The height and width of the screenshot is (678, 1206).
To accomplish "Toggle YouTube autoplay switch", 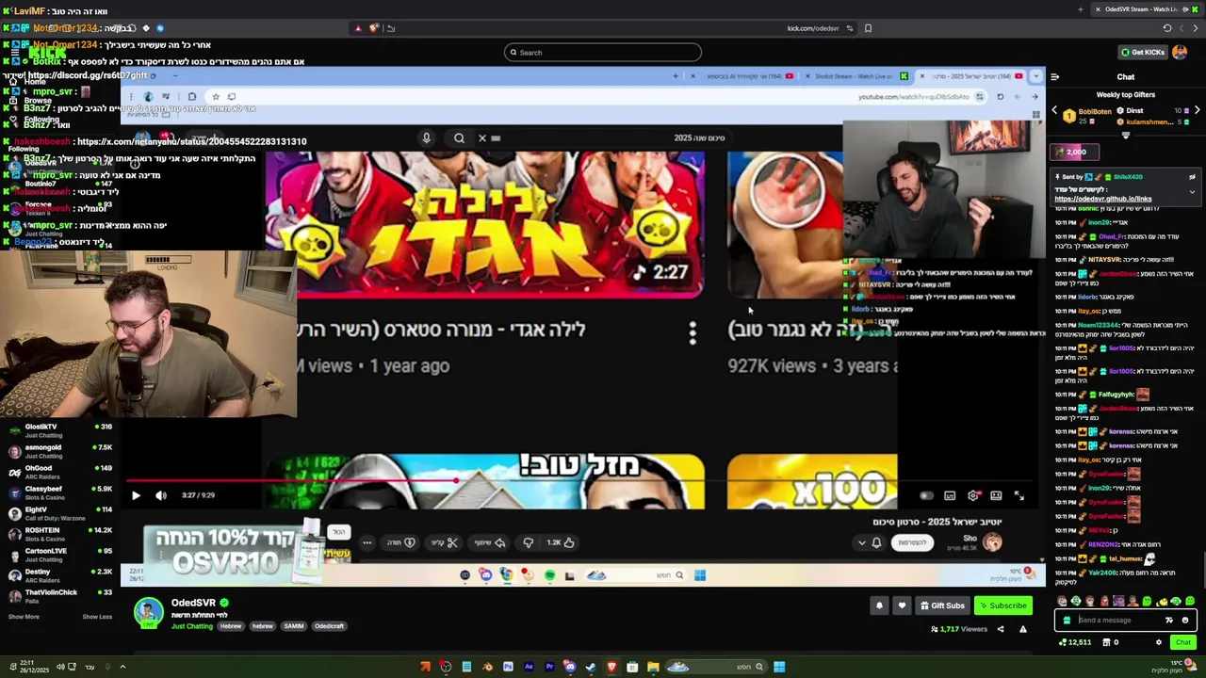I will pyautogui.click(x=926, y=495).
